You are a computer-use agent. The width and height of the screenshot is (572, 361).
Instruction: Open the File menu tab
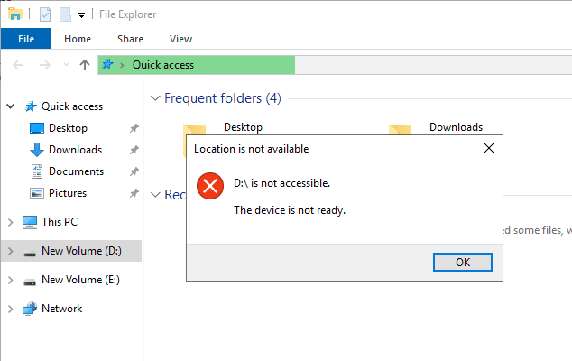[x=26, y=39]
